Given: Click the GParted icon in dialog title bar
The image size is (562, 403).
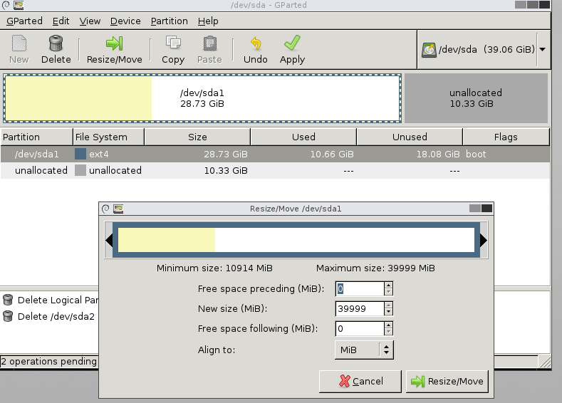Looking at the screenshot, I should point(118,209).
